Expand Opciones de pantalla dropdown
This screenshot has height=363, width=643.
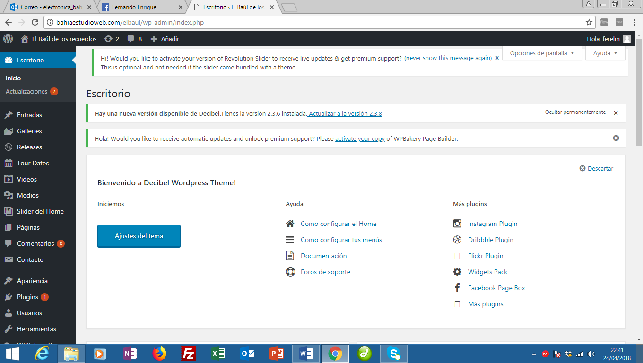pos(542,53)
